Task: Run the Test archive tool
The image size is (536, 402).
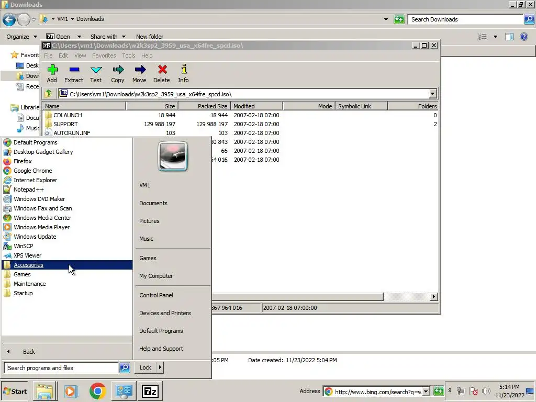Action: pos(96,73)
